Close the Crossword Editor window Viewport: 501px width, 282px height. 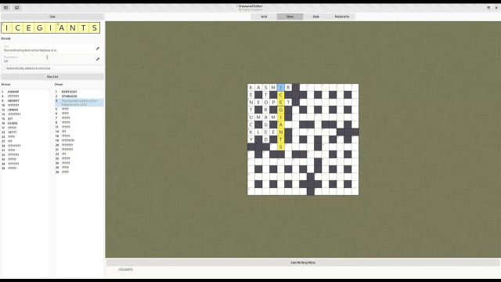coord(496,8)
